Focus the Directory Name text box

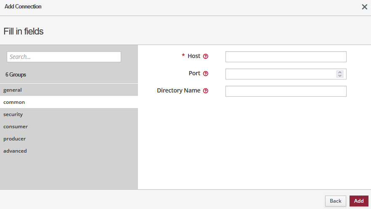[286, 91]
